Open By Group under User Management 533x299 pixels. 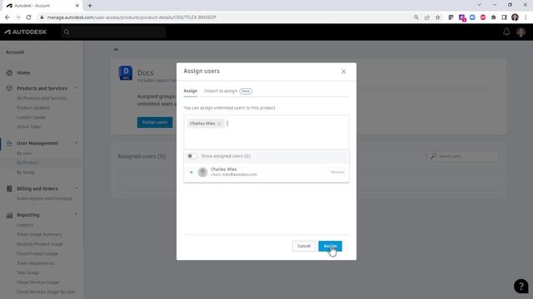26,172
